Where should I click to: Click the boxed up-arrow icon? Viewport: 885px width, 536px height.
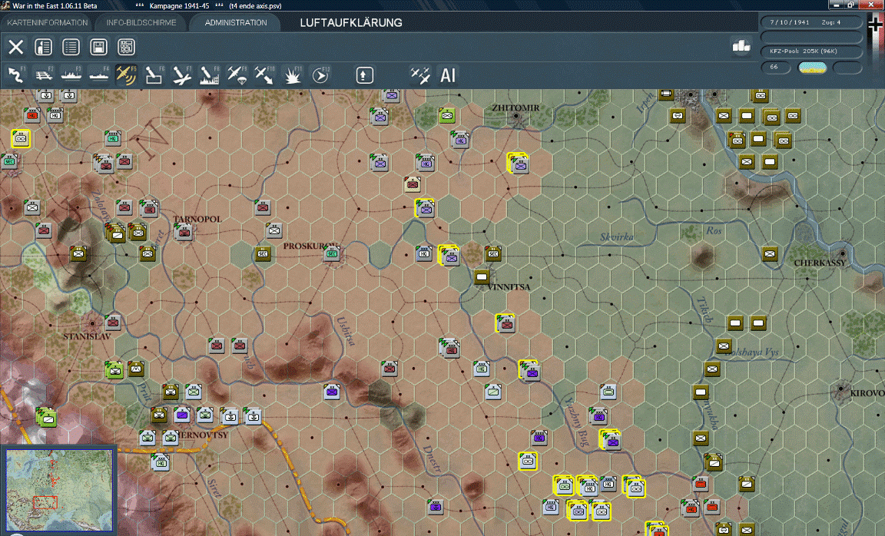click(x=365, y=75)
